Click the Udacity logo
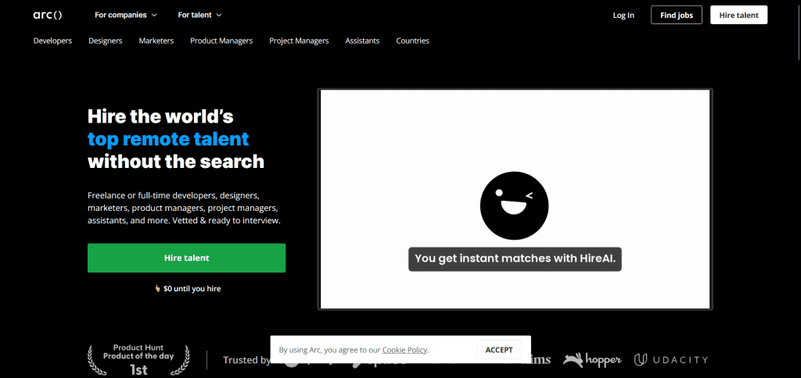This screenshot has width=801, height=378. [x=671, y=359]
